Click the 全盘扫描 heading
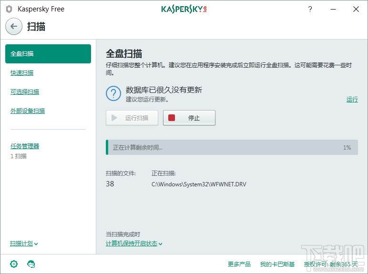Viewport: 368px width, 274px height. point(124,53)
